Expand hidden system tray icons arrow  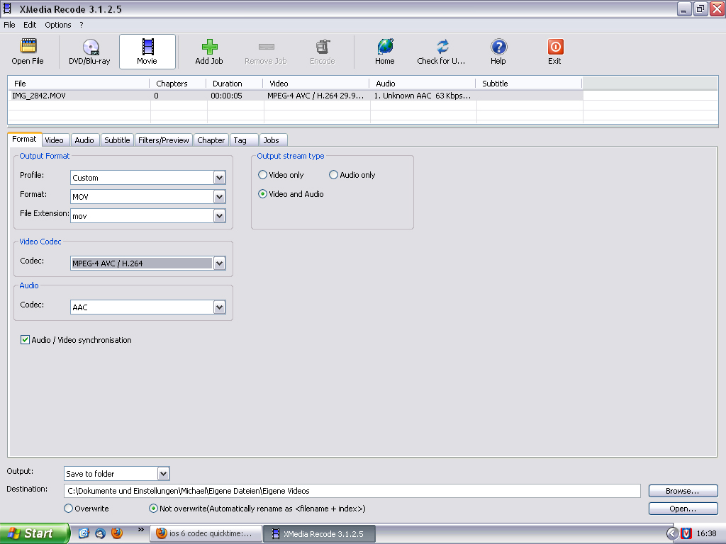point(672,533)
